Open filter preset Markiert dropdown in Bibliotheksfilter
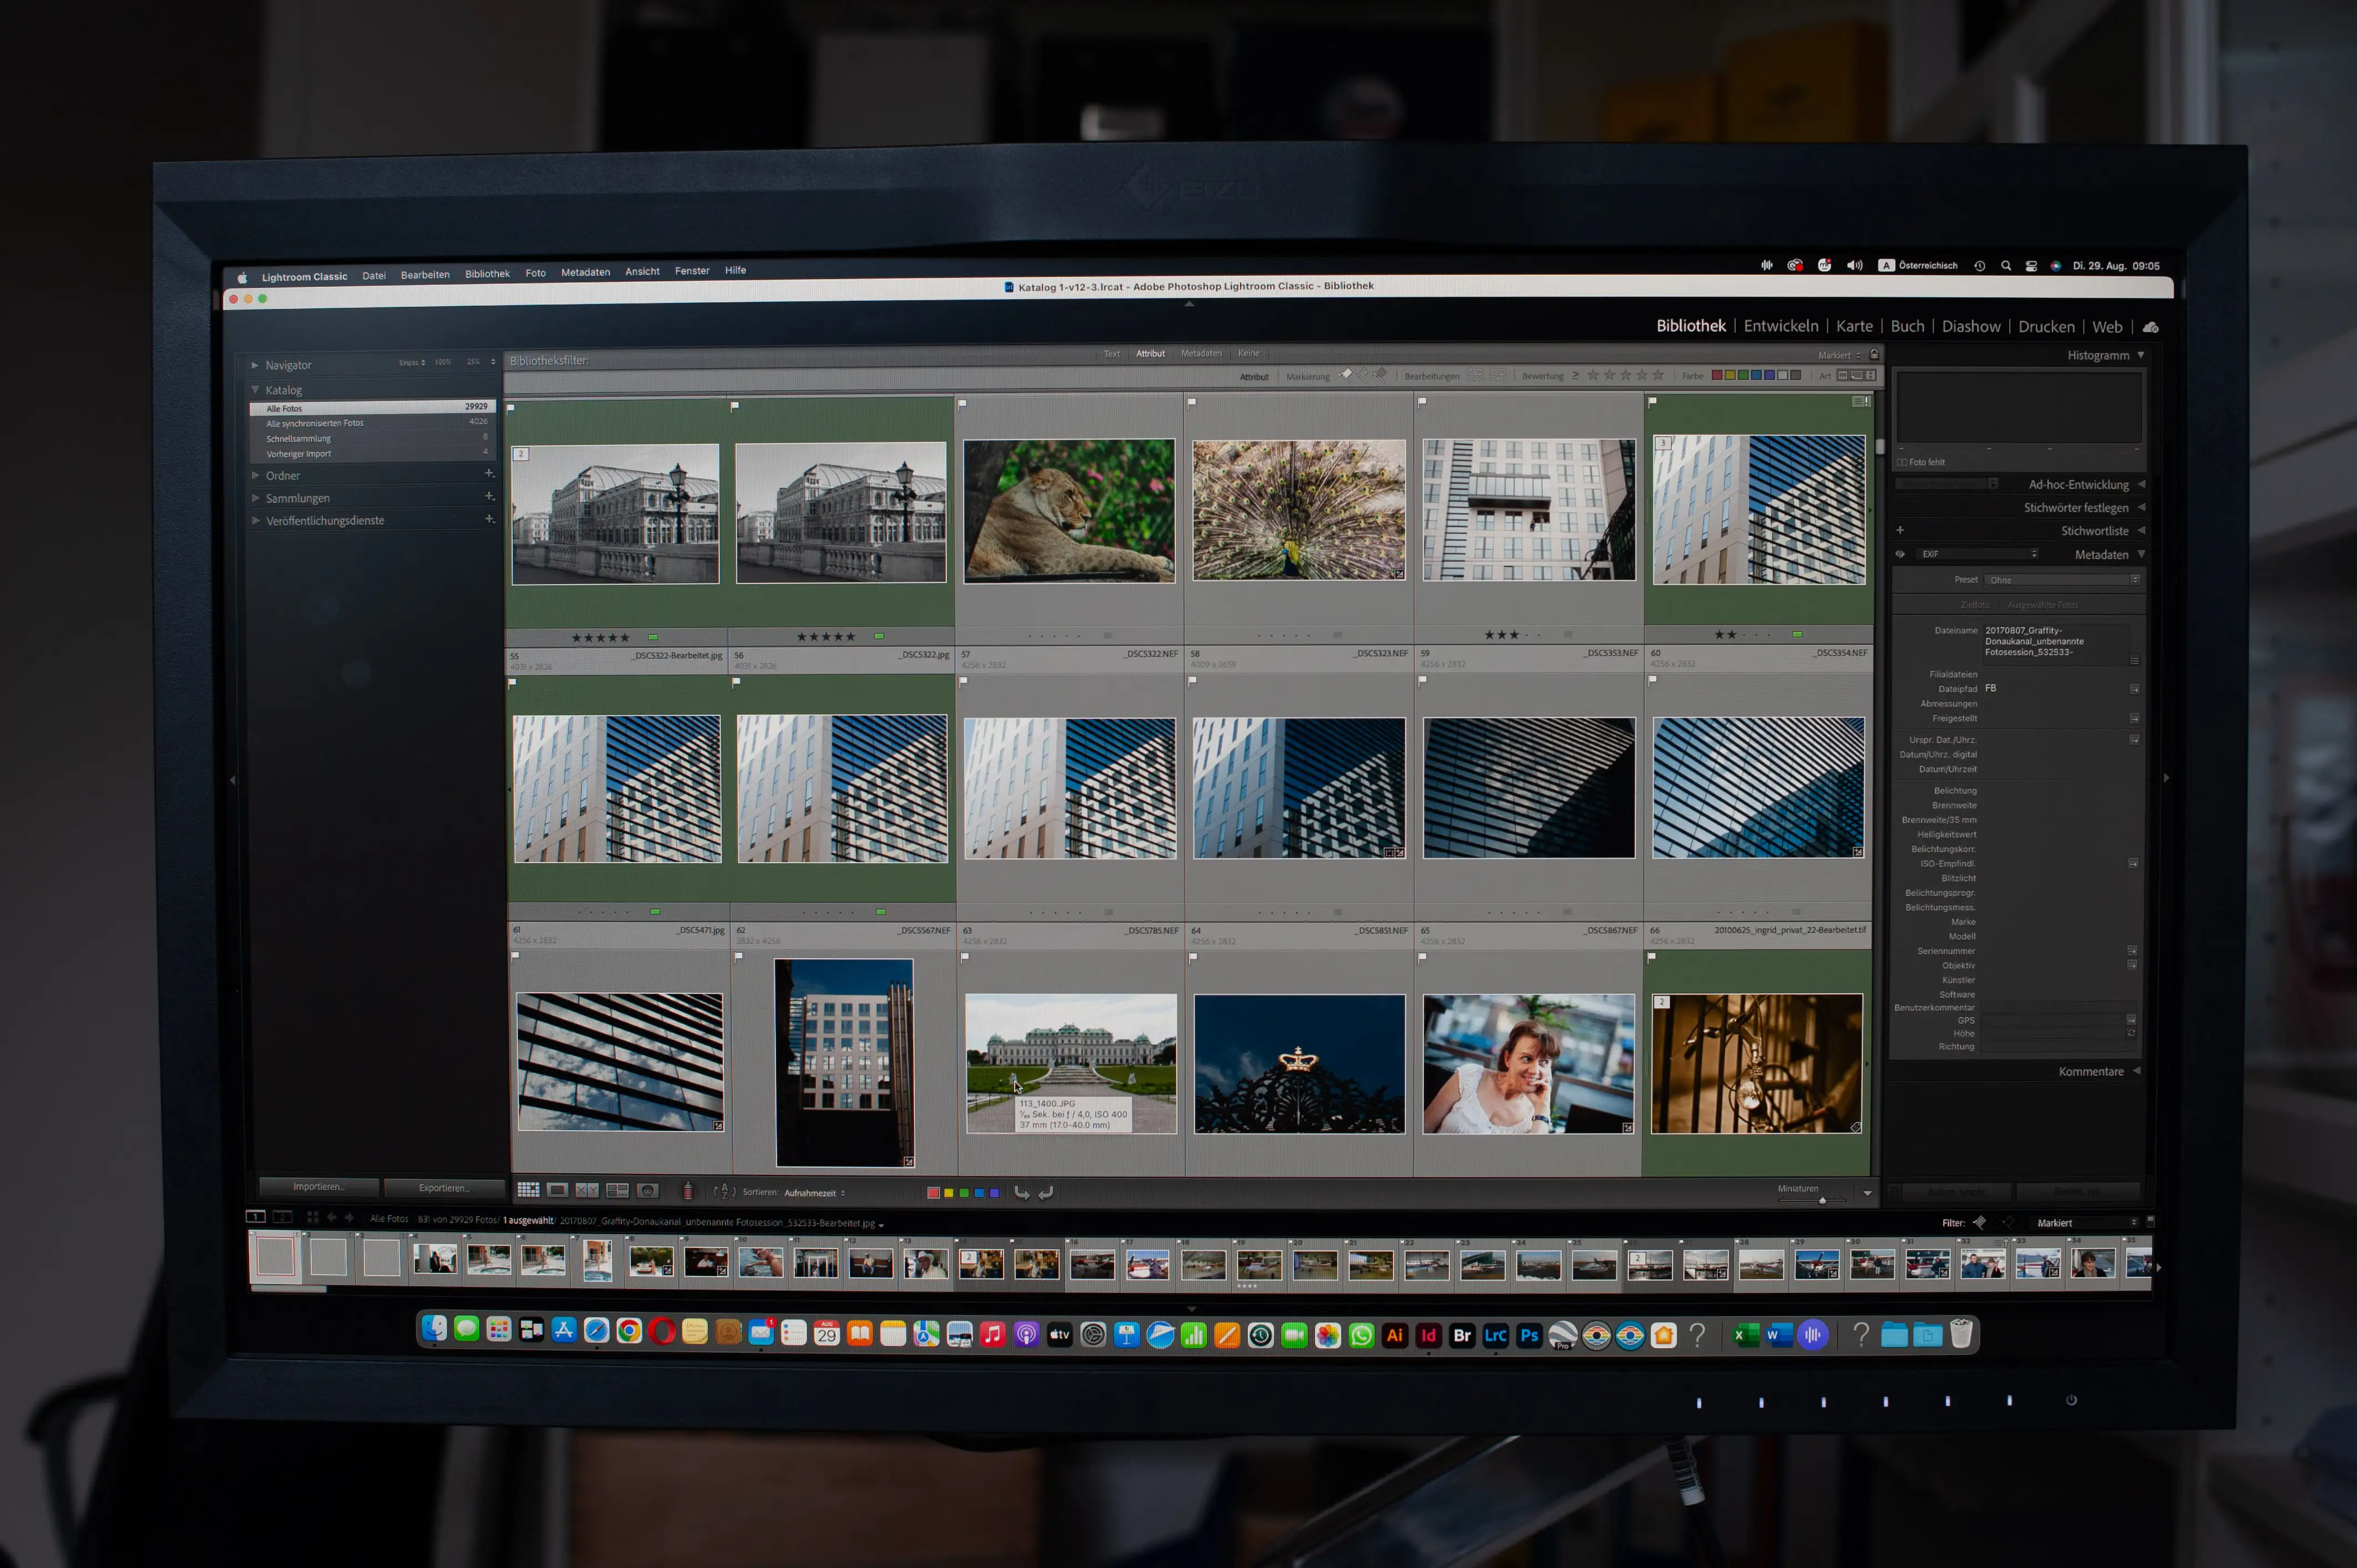 coord(1840,355)
